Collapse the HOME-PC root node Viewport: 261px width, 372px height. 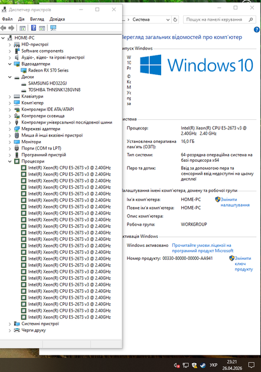[3, 38]
